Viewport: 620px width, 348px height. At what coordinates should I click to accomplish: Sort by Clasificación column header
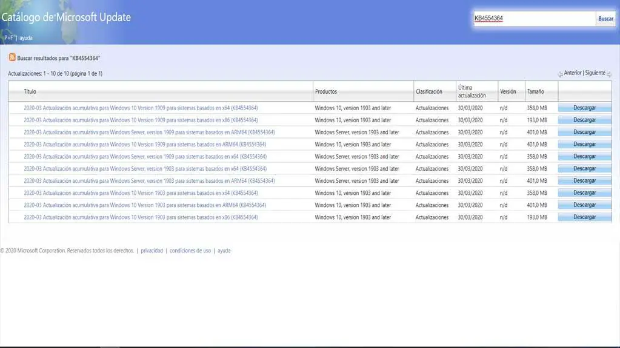point(428,91)
